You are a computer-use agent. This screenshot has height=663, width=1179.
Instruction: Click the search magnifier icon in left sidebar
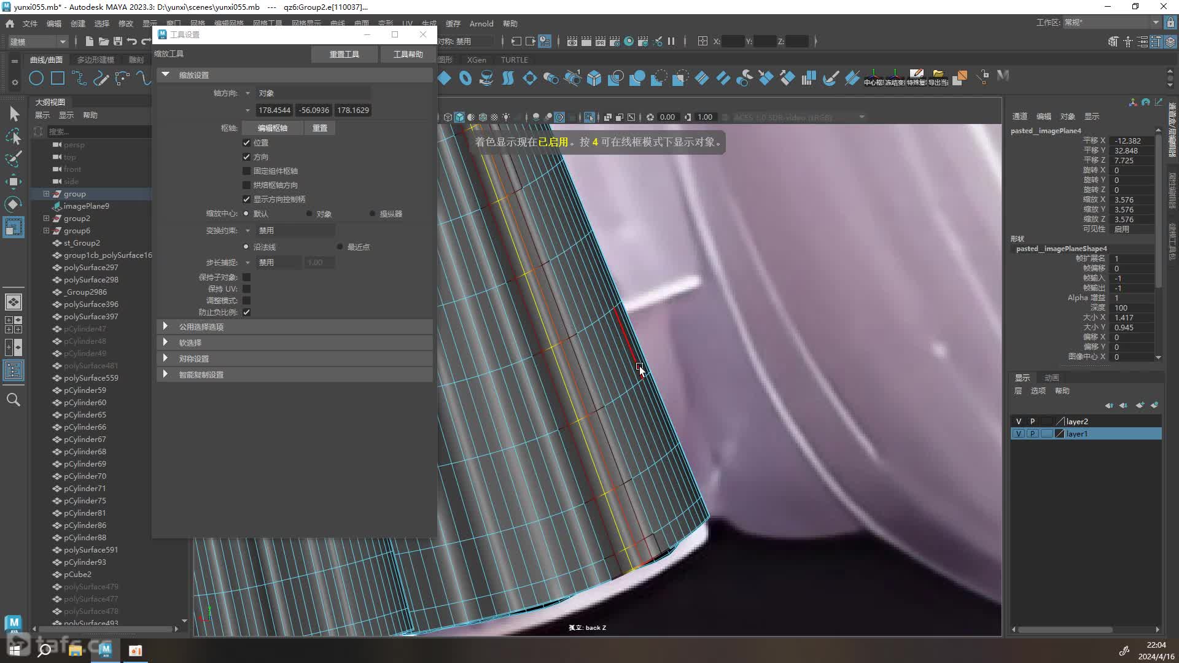tap(14, 400)
